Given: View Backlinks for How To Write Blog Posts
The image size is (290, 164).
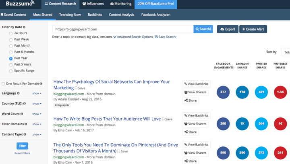Looking at the screenshot, I should tap(196, 115).
